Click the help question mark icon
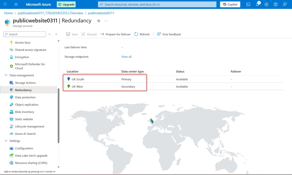The height and width of the screenshot is (175, 292). [276, 4]
